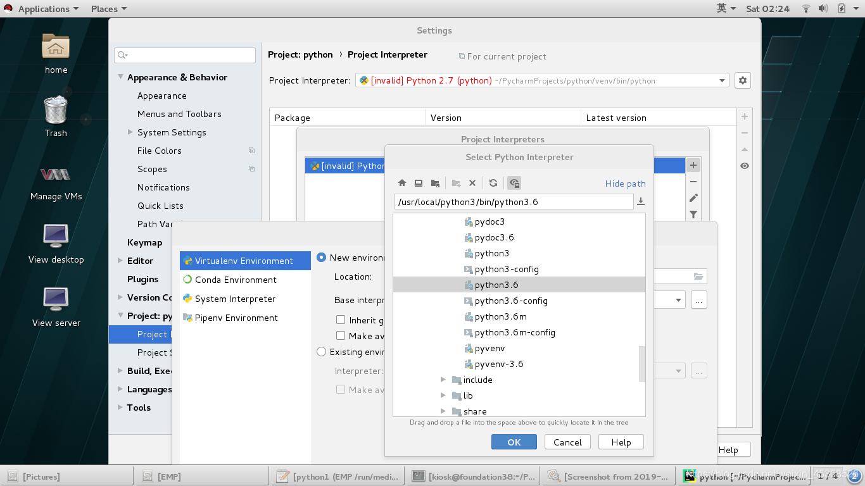This screenshot has width=865, height=486.
Task: Expand Languages settings group
Action: coord(120,389)
